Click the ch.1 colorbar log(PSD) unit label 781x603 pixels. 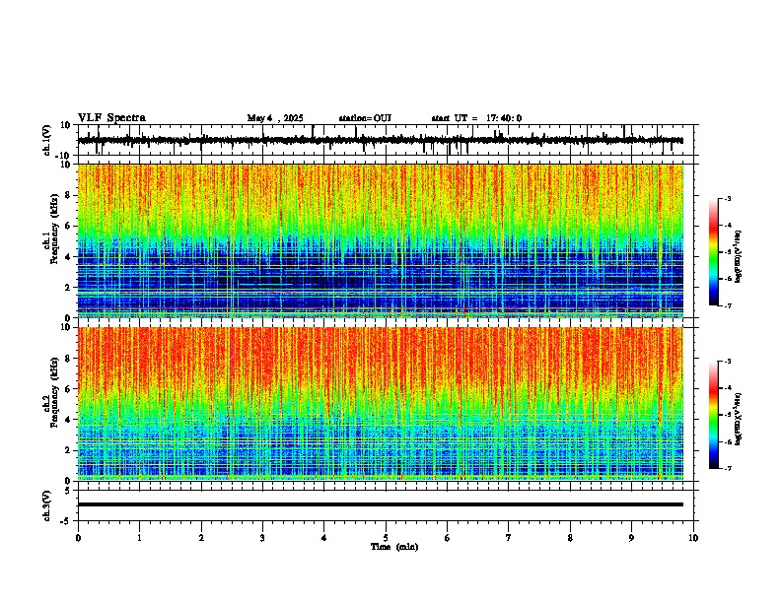coord(739,256)
